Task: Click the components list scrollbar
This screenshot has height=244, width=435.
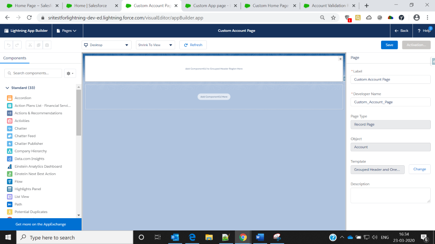Action: click(x=79, y=112)
